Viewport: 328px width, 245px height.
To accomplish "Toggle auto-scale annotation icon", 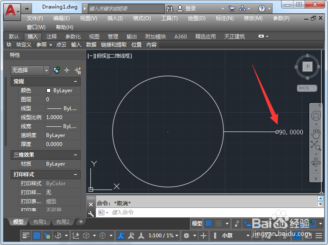I will point(131,236).
